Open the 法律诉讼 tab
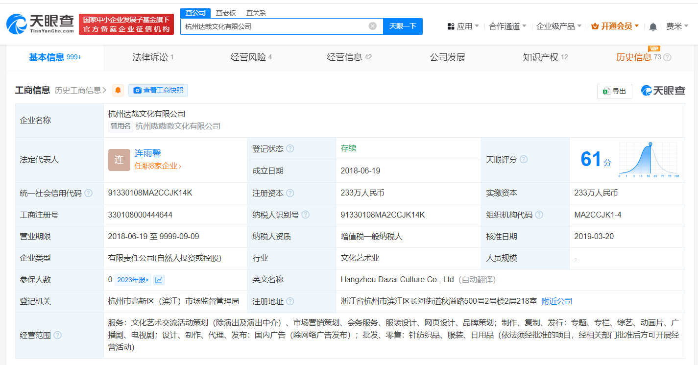The height and width of the screenshot is (365, 698). coord(150,57)
